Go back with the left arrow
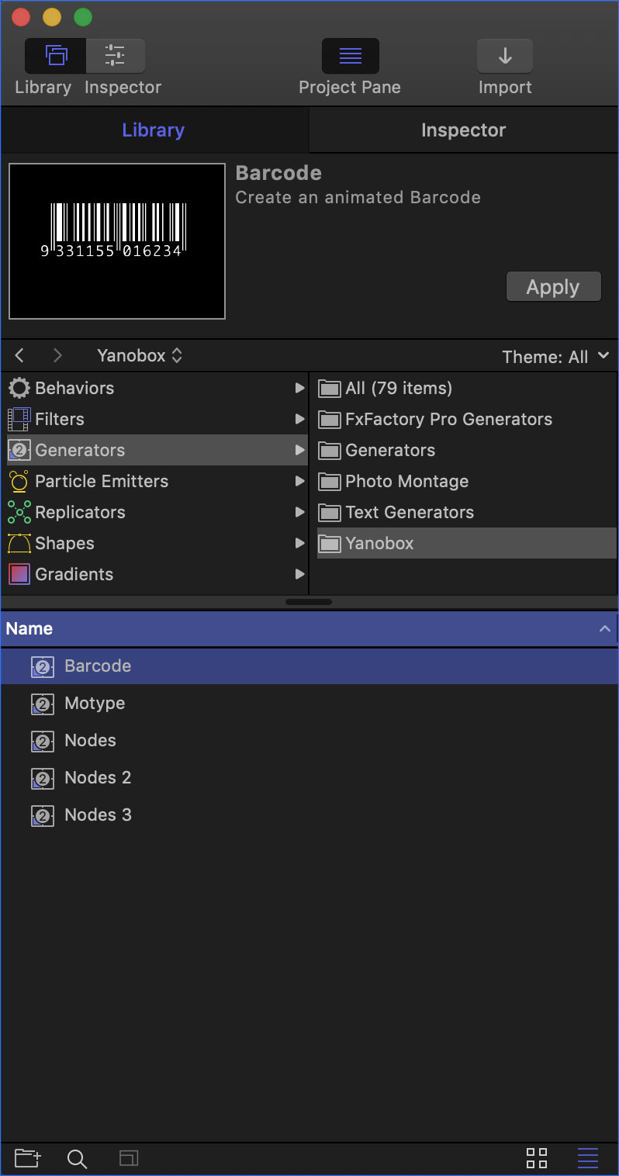Image resolution: width=619 pixels, height=1176 pixels. [x=20, y=356]
